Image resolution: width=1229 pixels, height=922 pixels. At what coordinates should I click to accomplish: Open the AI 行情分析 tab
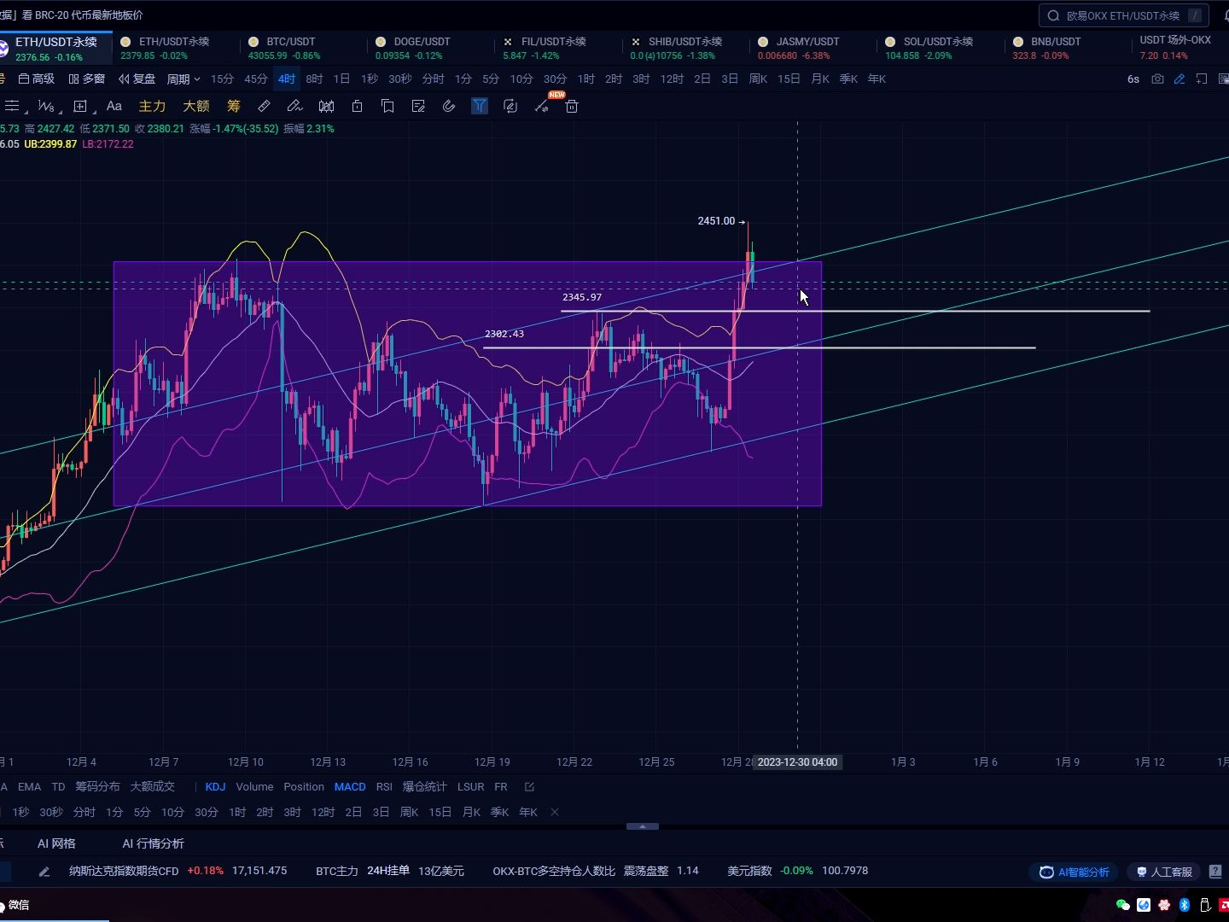tap(153, 843)
